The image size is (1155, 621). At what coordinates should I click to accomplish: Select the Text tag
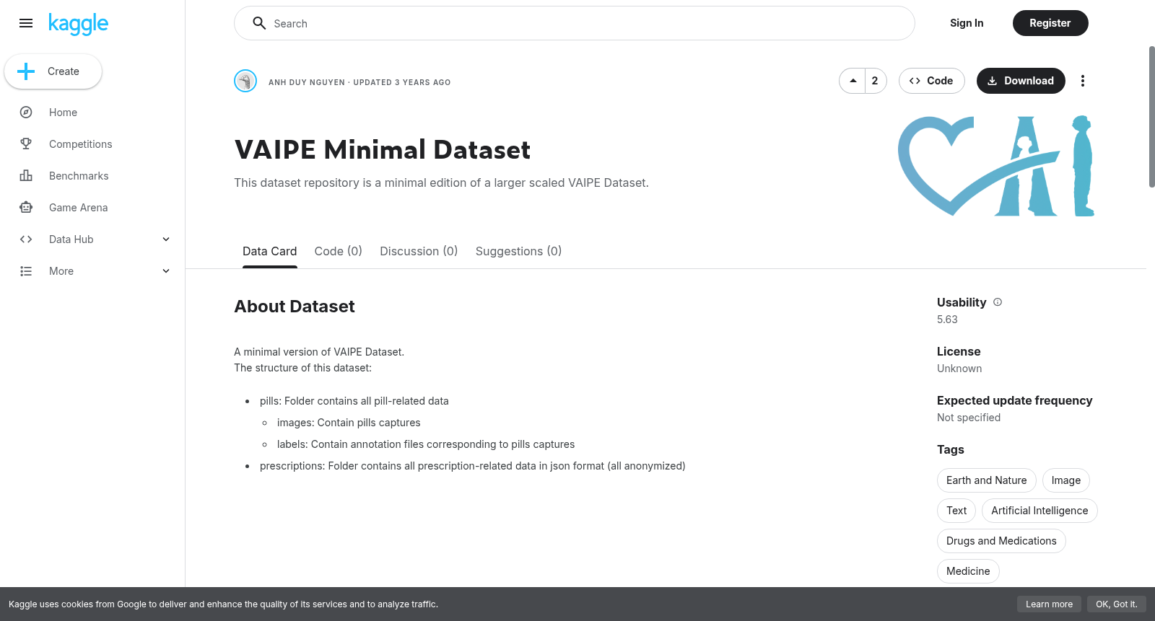(x=956, y=511)
